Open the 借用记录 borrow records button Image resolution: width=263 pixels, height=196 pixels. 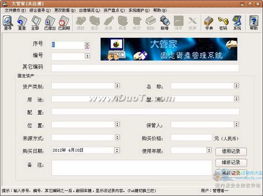tap(231, 152)
